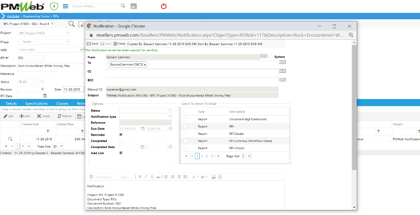Click the add new record icon
Viewport: 420px width, 215px height.
pyautogui.click(x=81, y=24)
